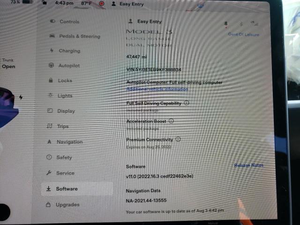The image size is (300, 225).
Task: Open the Trips section
Action: coord(57,126)
